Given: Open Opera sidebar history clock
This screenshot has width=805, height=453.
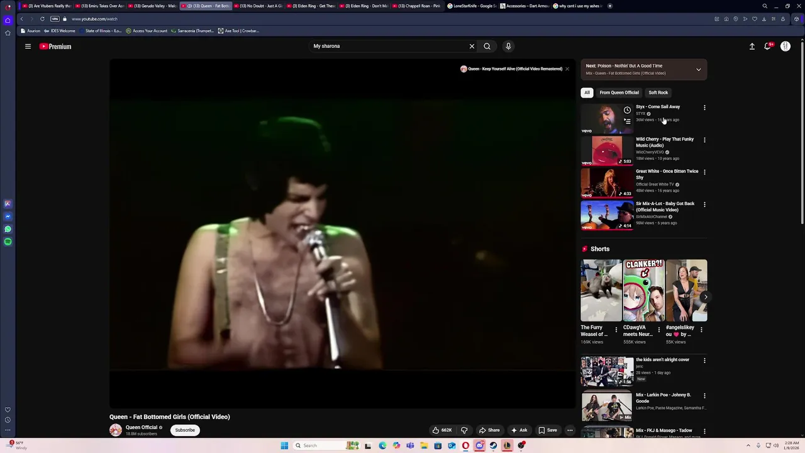Looking at the screenshot, I should 8,420.
